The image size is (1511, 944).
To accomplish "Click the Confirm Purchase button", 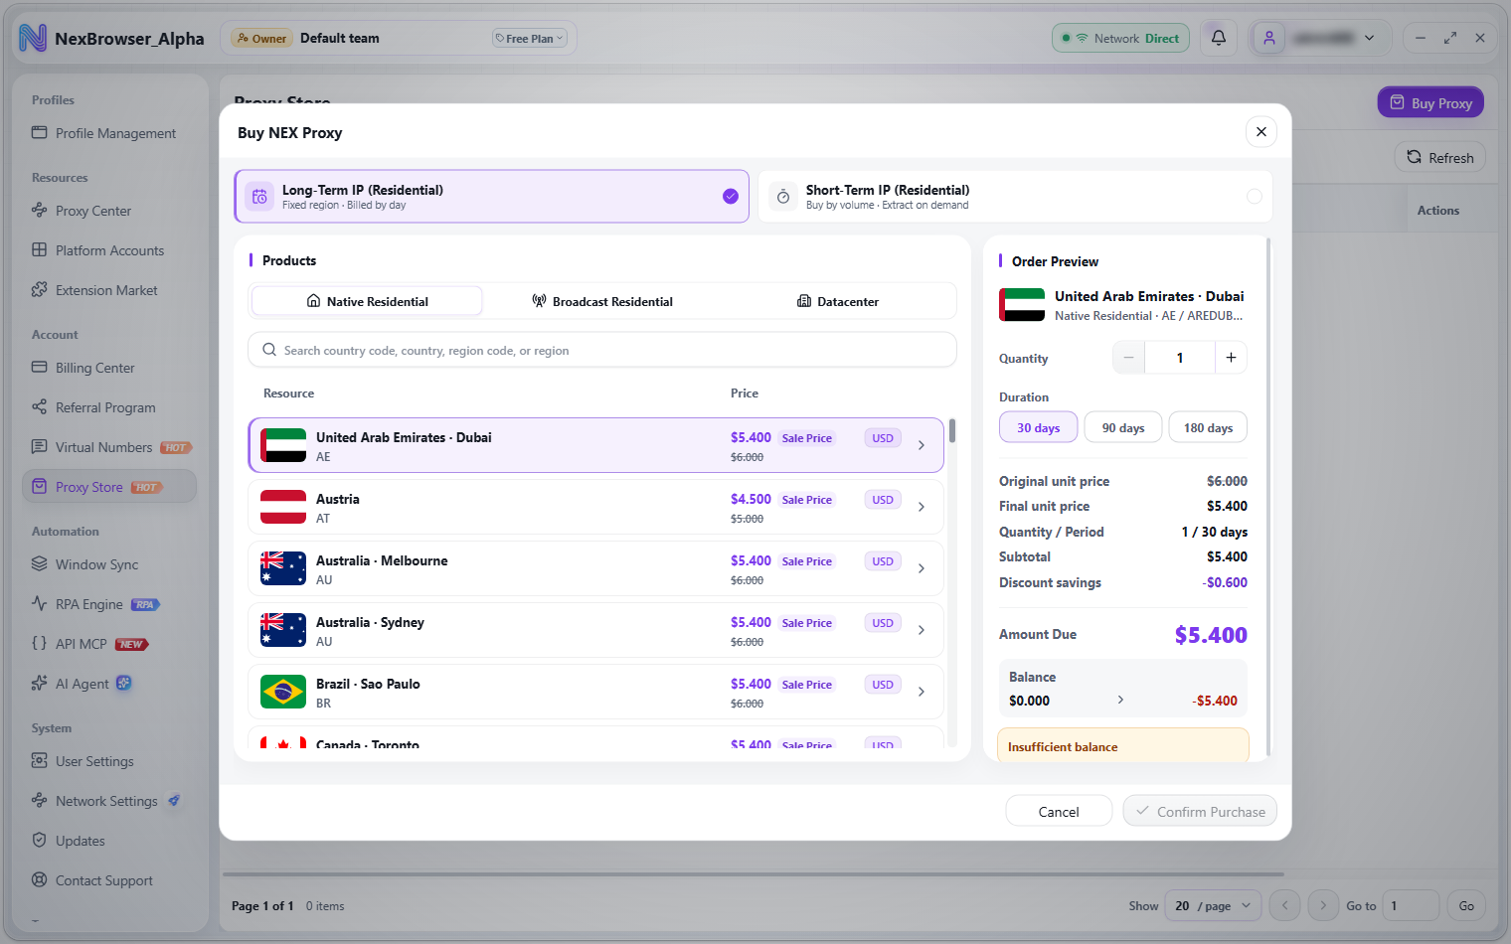I will click(x=1200, y=811).
